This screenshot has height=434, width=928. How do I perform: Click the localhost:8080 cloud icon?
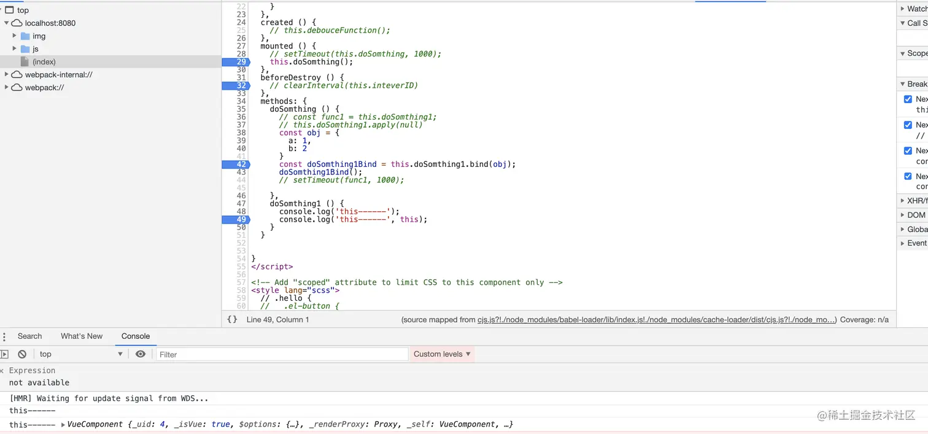tap(17, 23)
